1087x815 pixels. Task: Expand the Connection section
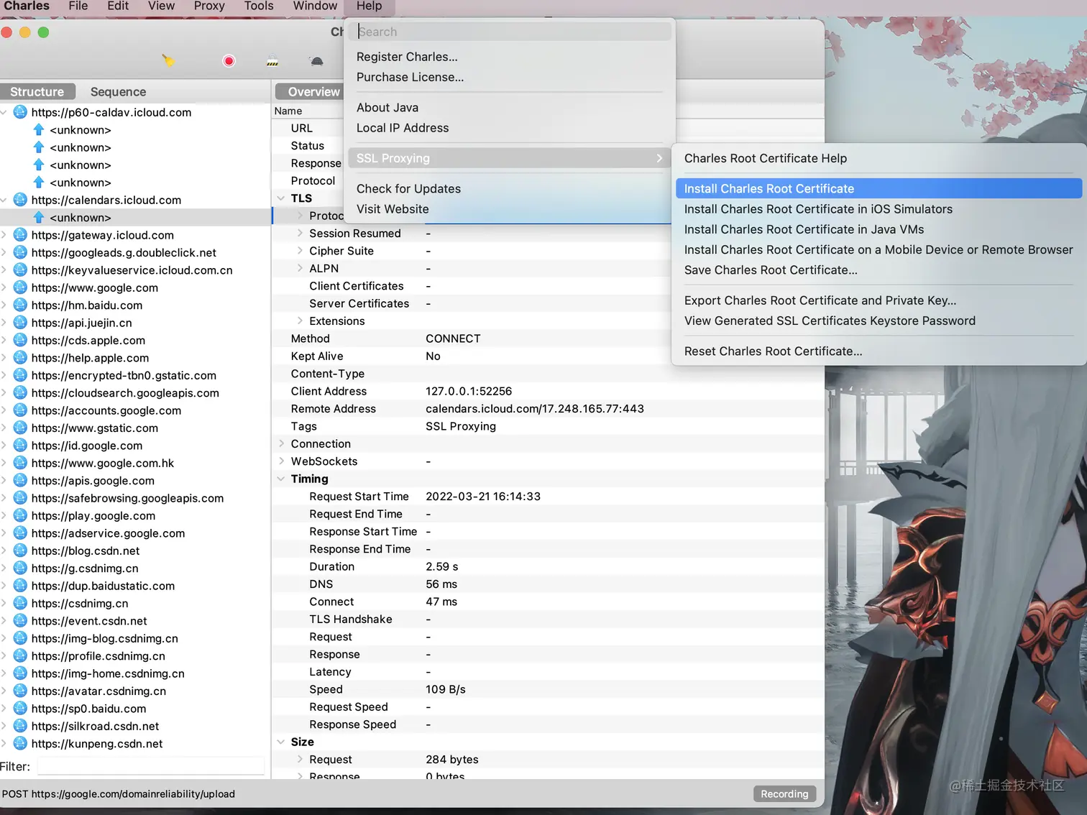pos(281,443)
